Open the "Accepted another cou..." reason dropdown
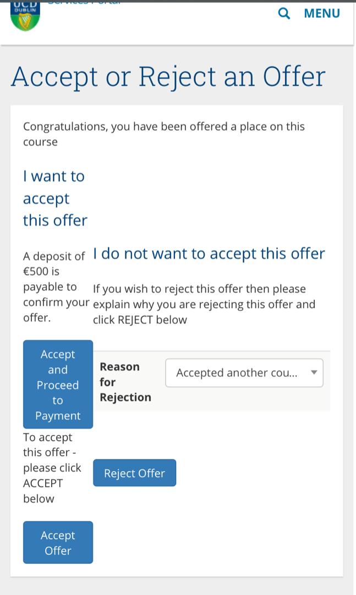 point(237,373)
